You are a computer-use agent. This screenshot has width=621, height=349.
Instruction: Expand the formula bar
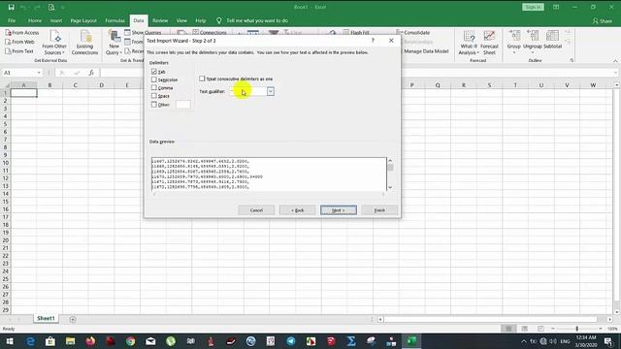click(x=616, y=73)
